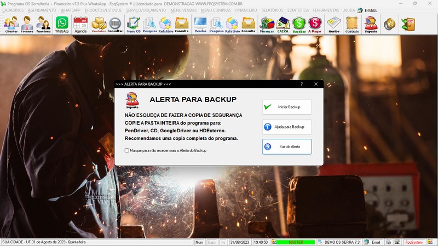438x246 pixels.
Task: Open the Produtos boxes icon
Action: 99,24
